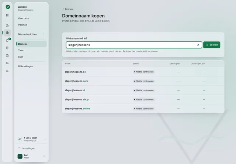Open the contacts people icon
This screenshot has height=164, width=236.
pyautogui.click(x=7, y=63)
